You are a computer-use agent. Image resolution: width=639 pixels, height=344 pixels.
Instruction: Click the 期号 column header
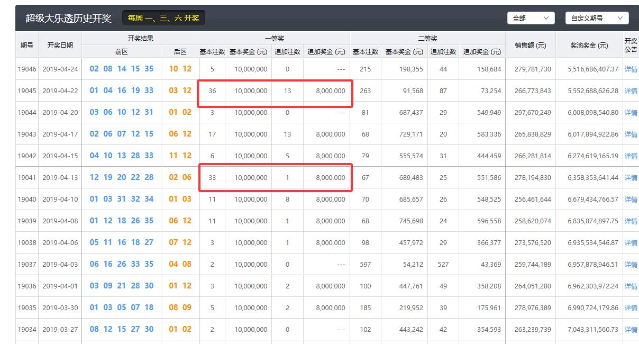(27, 45)
